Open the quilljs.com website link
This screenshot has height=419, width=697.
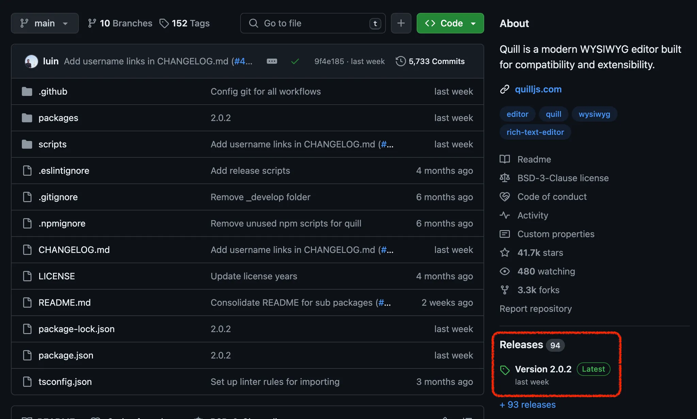pos(538,89)
